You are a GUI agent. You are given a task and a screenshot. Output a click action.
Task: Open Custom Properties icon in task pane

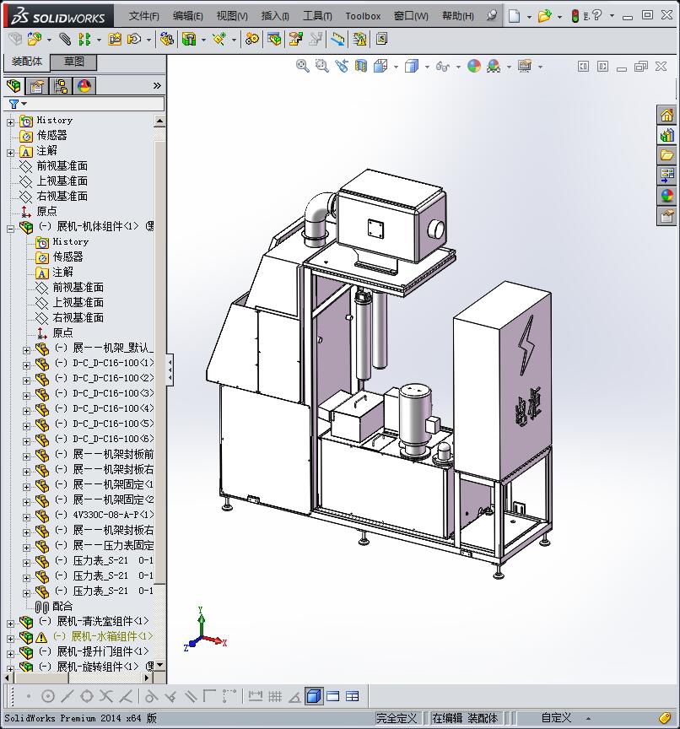(x=667, y=216)
